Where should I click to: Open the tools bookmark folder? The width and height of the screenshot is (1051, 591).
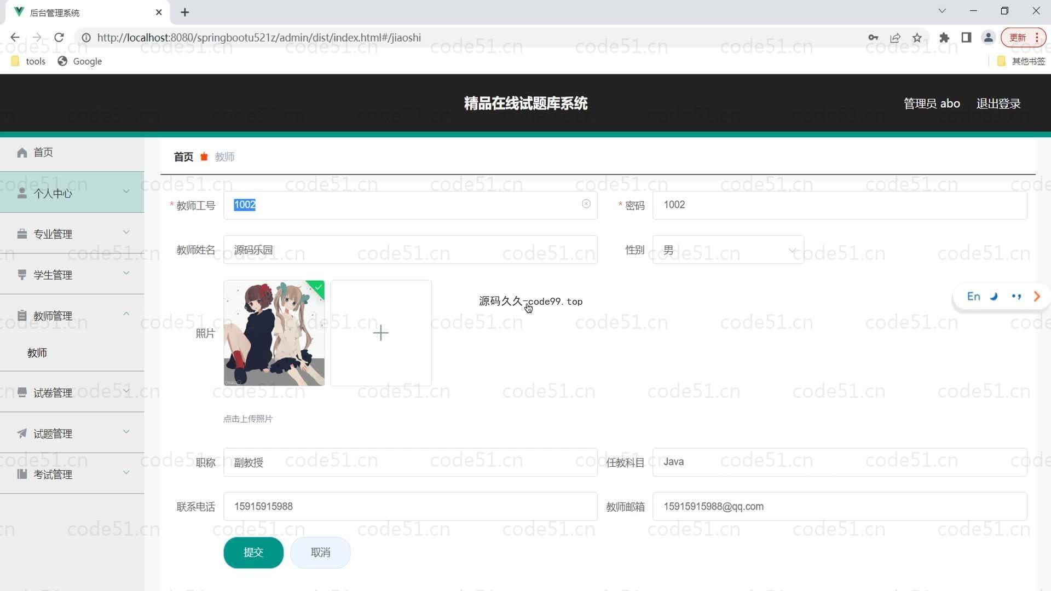pyautogui.click(x=28, y=61)
